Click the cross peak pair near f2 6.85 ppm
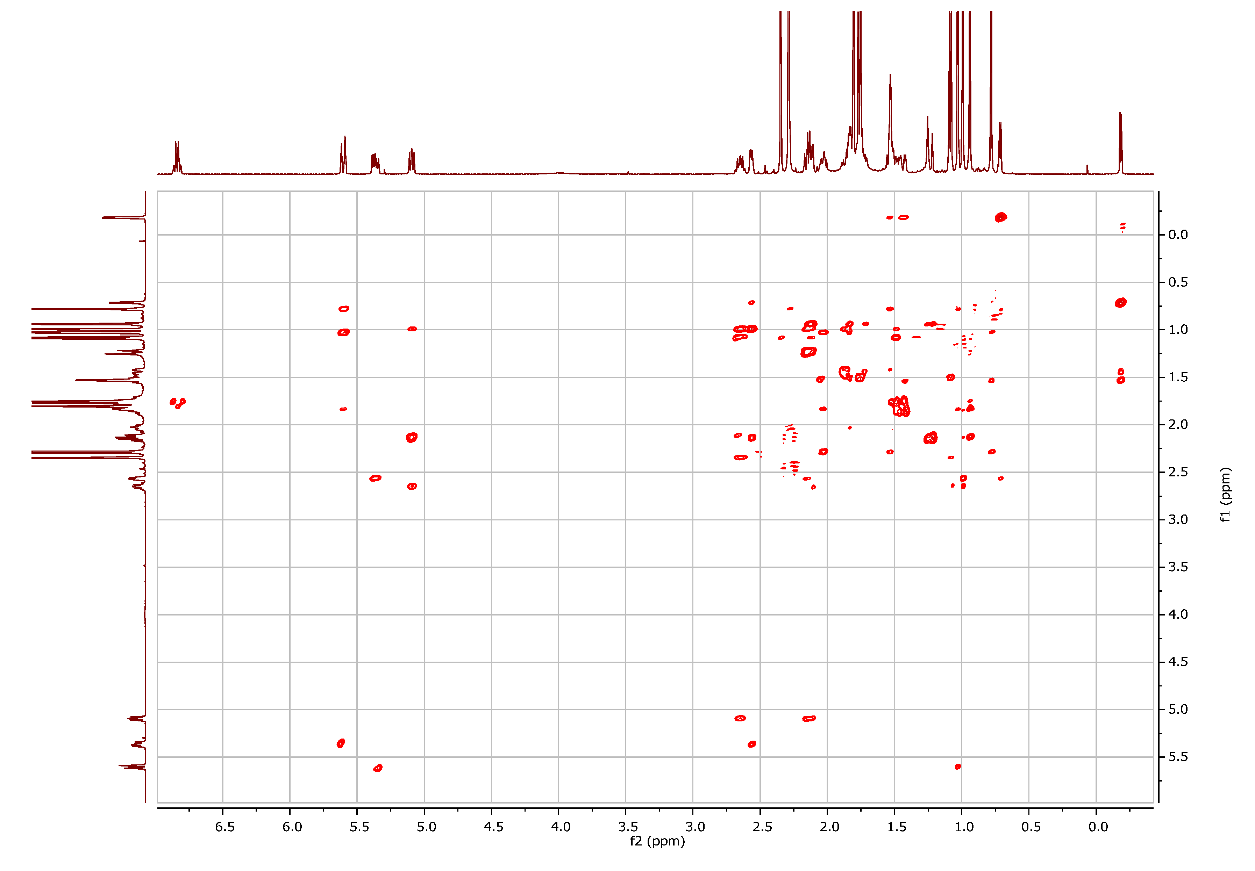 coord(177,403)
